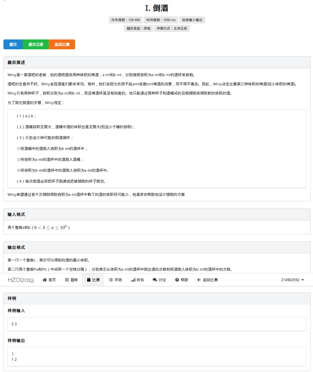
Task: Click the tasks icon beside 评测
Action: (111, 280)
